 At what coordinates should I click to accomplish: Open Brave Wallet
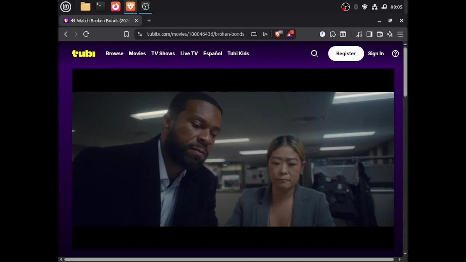380,34
